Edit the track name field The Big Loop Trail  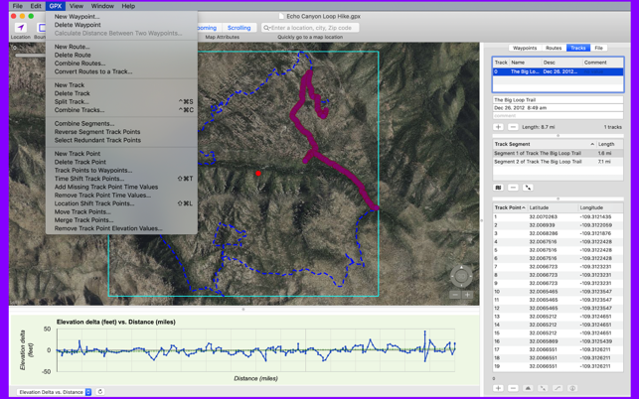pos(558,100)
